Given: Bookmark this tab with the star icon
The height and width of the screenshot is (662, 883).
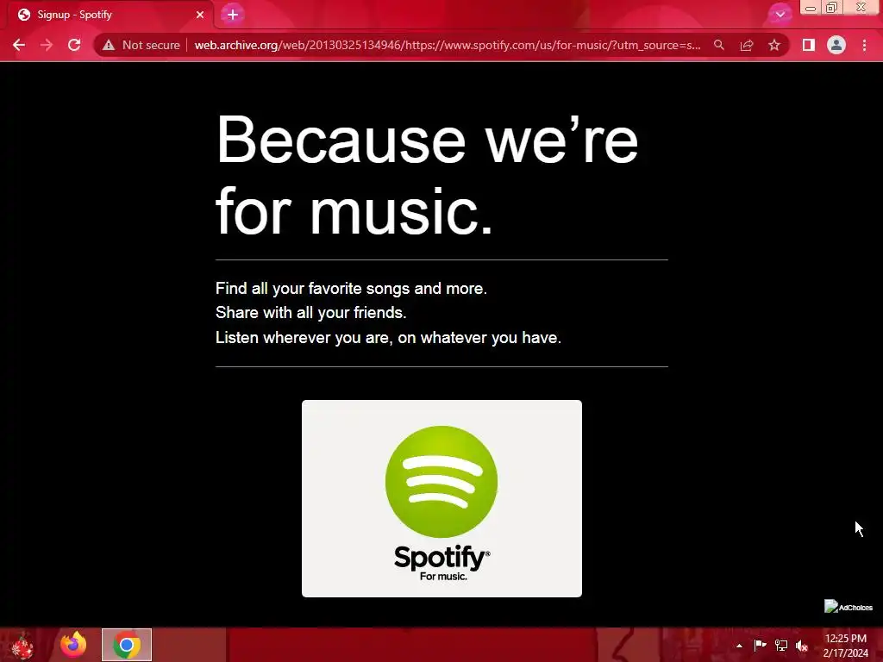Looking at the screenshot, I should click(x=774, y=45).
